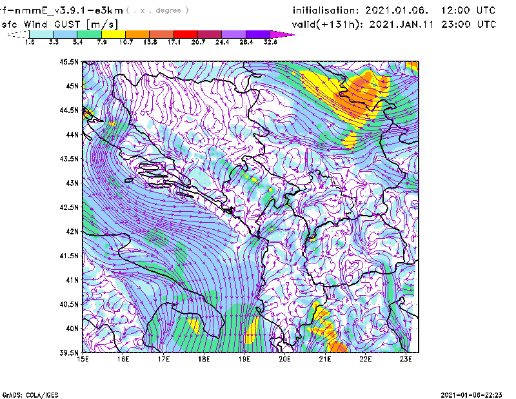Click the light cyan 1.6–3.3 legend swatch
Screen dimensions: 516x399
(41, 34)
